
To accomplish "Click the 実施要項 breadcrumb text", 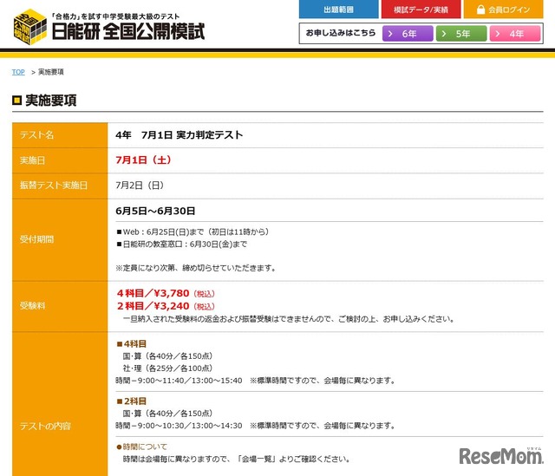I will pos(51,72).
